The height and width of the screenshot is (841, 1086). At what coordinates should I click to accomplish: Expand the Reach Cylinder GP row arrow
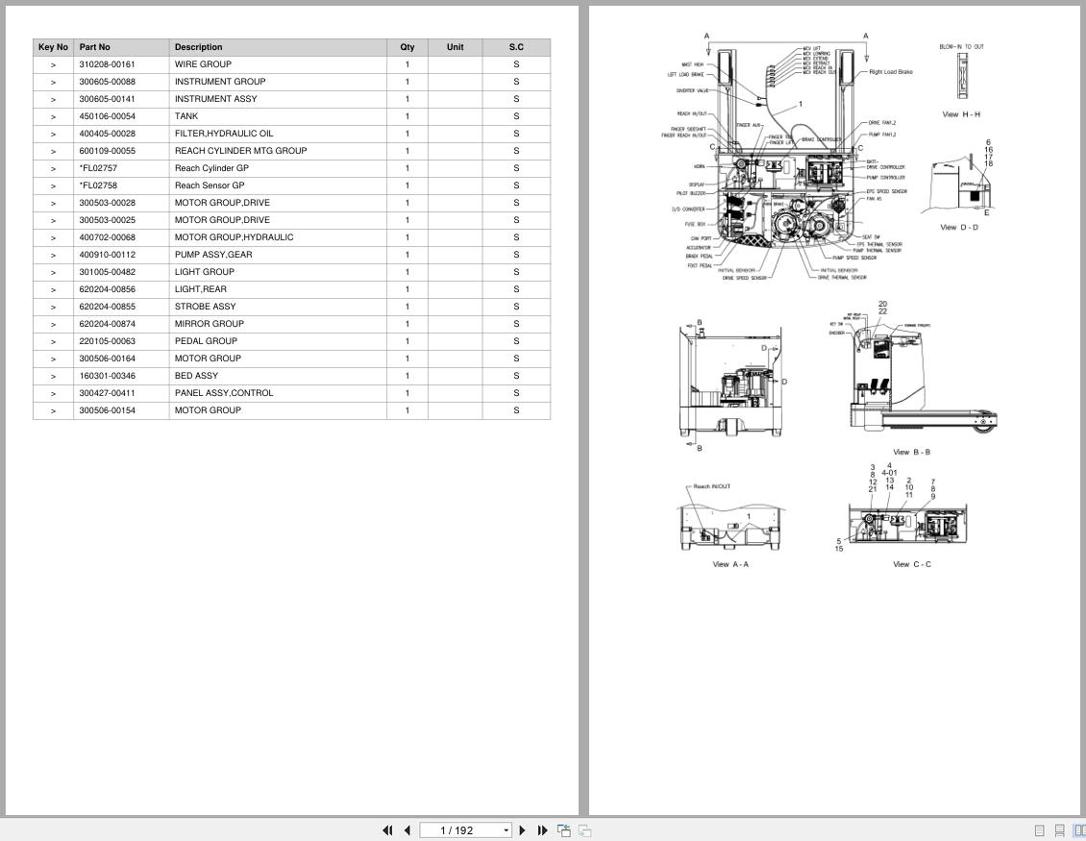pyautogui.click(x=53, y=169)
